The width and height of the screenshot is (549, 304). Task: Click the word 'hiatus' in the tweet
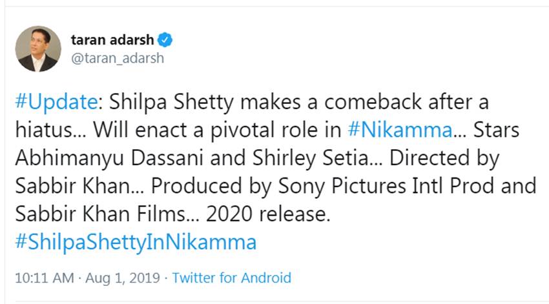(43, 130)
